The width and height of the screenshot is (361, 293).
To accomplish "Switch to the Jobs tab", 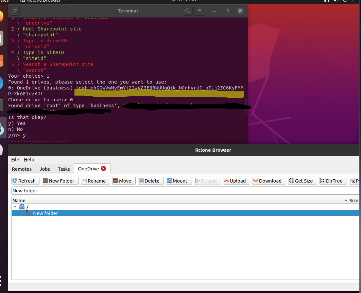I will (x=45, y=169).
